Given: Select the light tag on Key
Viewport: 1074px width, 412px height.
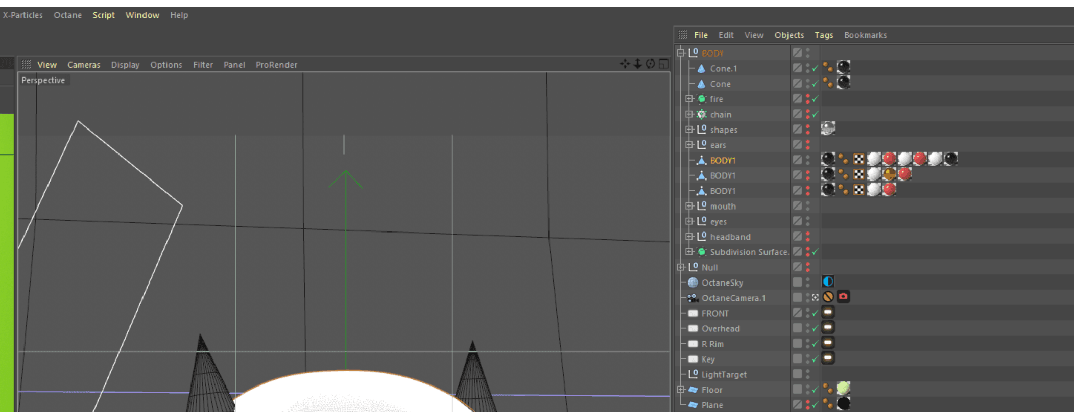Looking at the screenshot, I should point(828,357).
